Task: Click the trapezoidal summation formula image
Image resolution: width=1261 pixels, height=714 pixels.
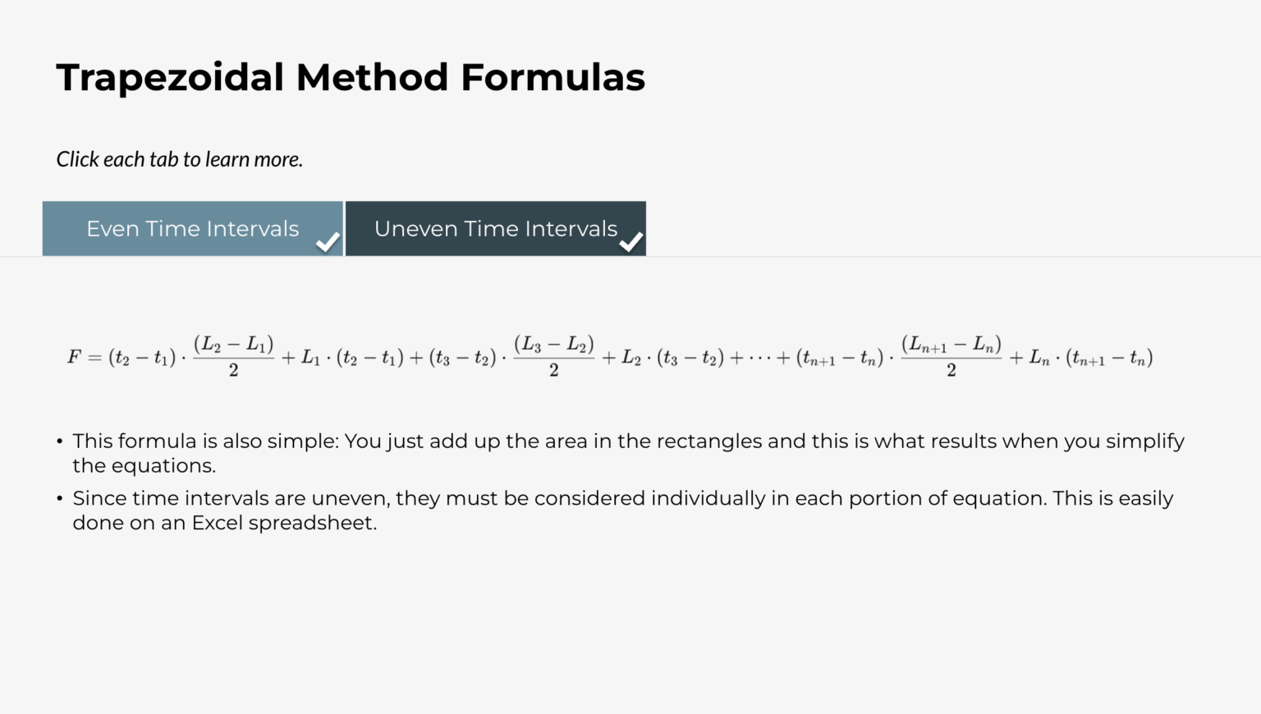Action: [x=612, y=357]
